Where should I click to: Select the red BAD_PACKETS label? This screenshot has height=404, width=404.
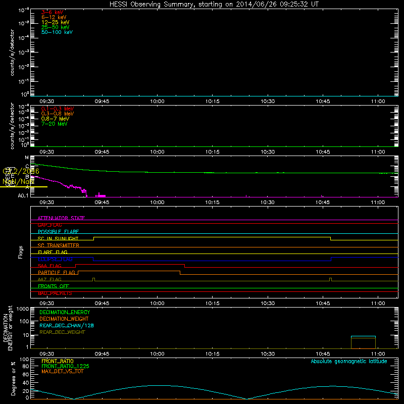55,293
